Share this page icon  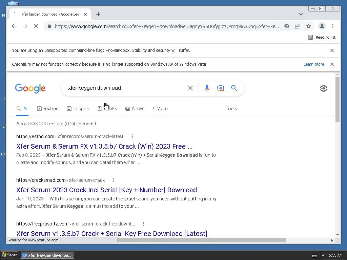coord(298,26)
